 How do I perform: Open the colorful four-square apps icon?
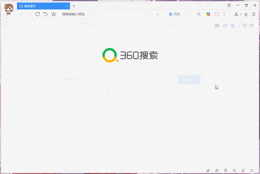(x=208, y=14)
